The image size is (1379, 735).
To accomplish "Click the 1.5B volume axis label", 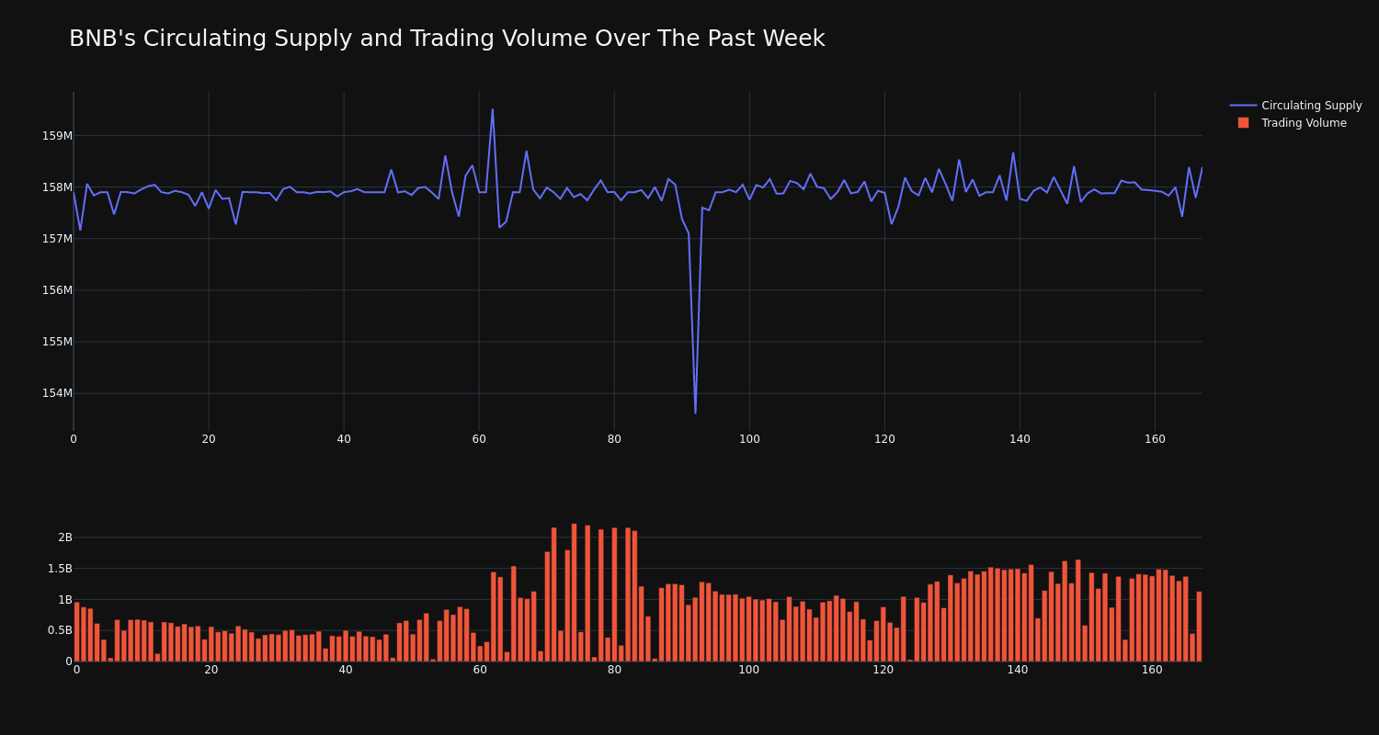I will pos(60,569).
